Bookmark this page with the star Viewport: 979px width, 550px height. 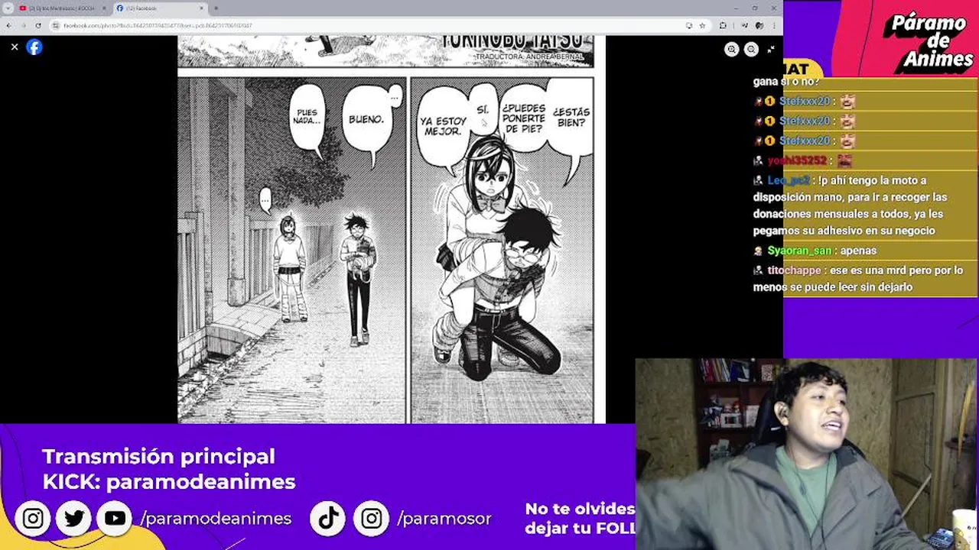[x=702, y=25]
